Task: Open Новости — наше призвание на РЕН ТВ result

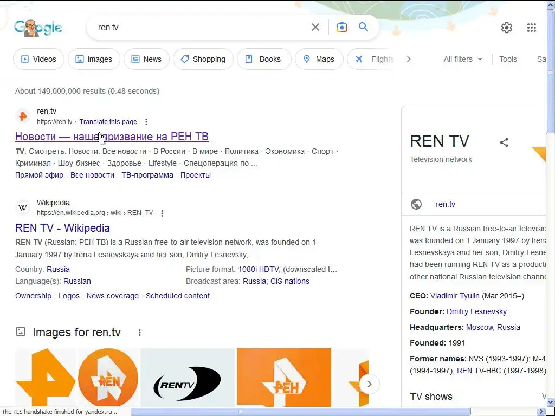Action: pyautogui.click(x=112, y=136)
